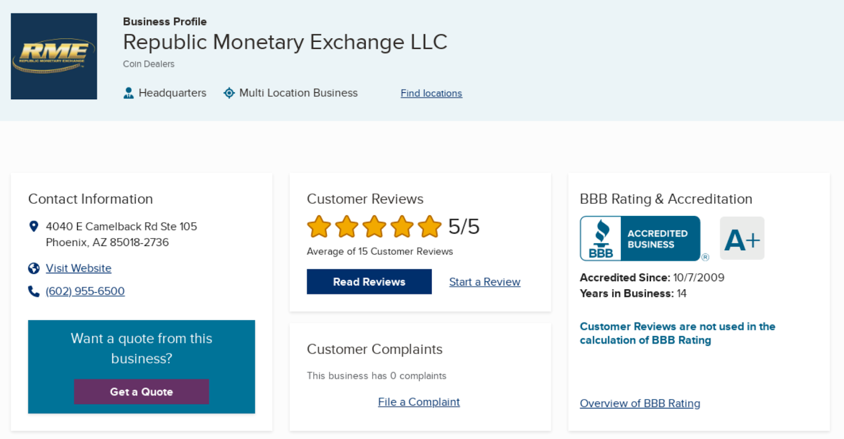The height and width of the screenshot is (439, 844).
Task: Click the A+ rating badge
Action: pyautogui.click(x=742, y=238)
